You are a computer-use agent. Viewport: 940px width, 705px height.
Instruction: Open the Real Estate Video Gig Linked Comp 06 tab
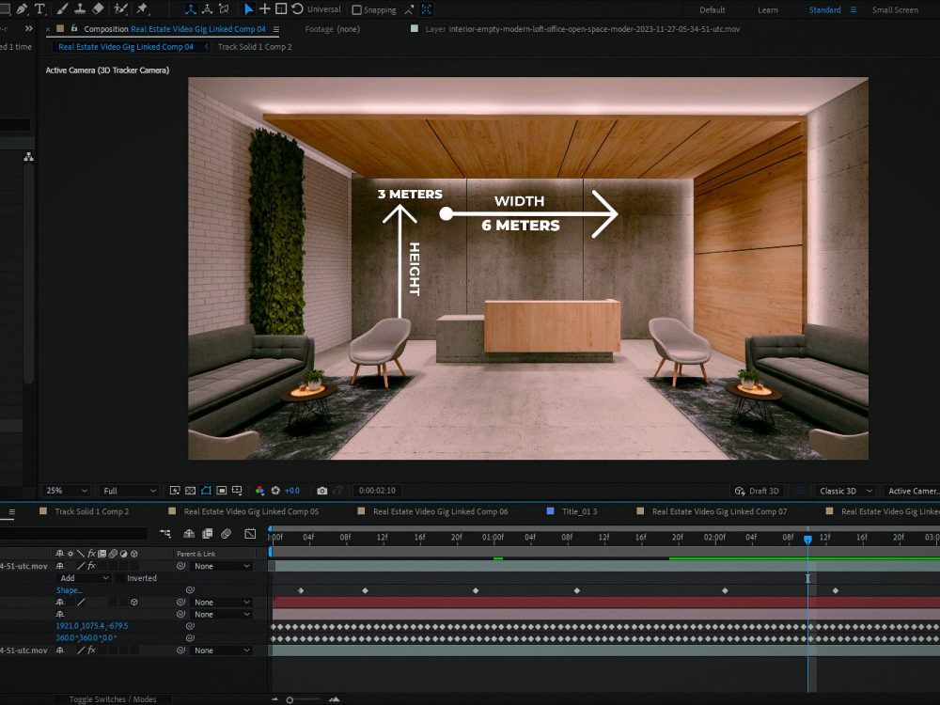click(x=440, y=511)
